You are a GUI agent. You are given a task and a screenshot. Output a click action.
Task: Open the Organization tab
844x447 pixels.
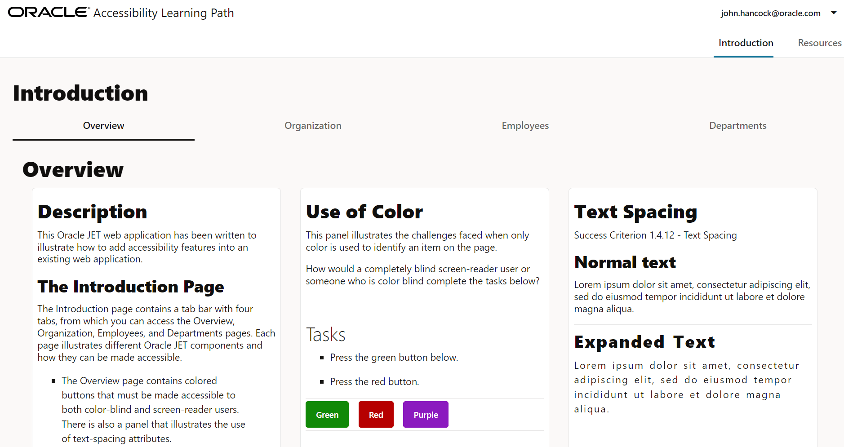coord(313,126)
